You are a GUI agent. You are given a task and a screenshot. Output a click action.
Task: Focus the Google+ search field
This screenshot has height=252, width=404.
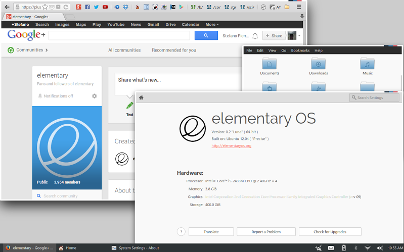(119, 35)
